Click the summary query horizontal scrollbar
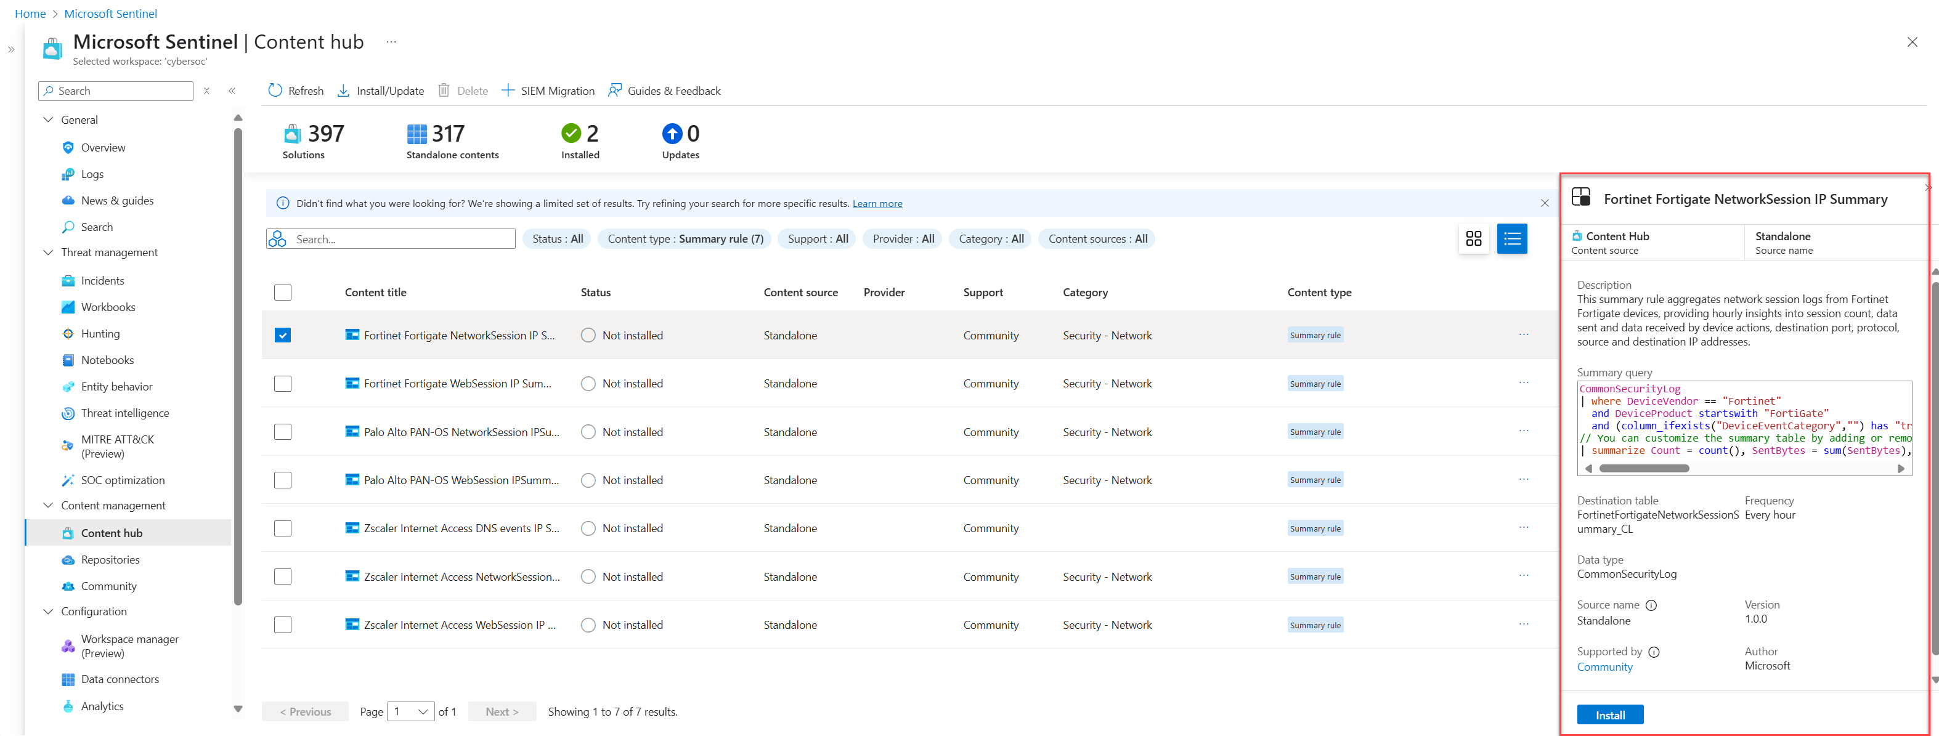 coord(1643,468)
